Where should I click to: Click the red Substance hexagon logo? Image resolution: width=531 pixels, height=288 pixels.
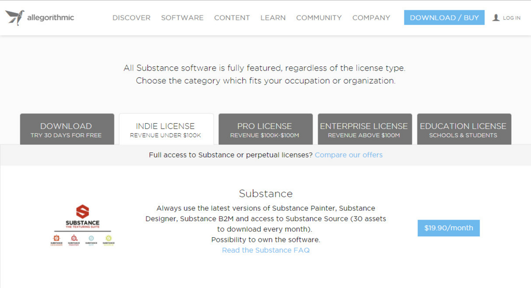[x=82, y=212]
